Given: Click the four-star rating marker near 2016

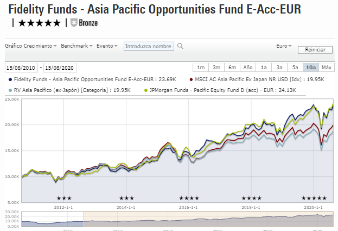Looking at the screenshot, I should click(189, 198).
